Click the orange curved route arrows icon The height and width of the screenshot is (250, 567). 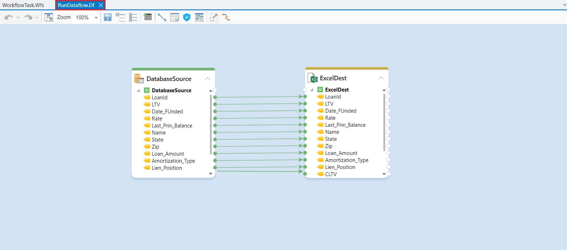click(x=226, y=17)
